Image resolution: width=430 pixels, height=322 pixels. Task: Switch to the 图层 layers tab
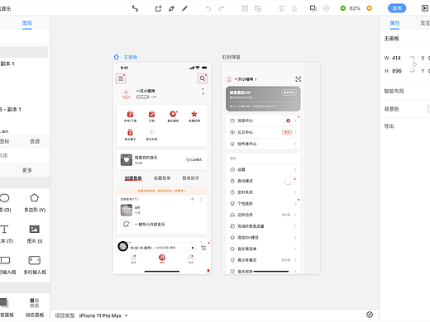tap(27, 23)
